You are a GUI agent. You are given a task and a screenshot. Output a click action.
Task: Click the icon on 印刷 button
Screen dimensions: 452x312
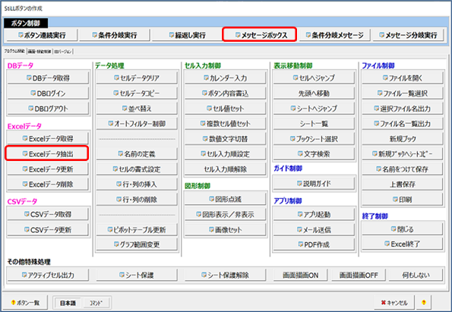pos(395,199)
